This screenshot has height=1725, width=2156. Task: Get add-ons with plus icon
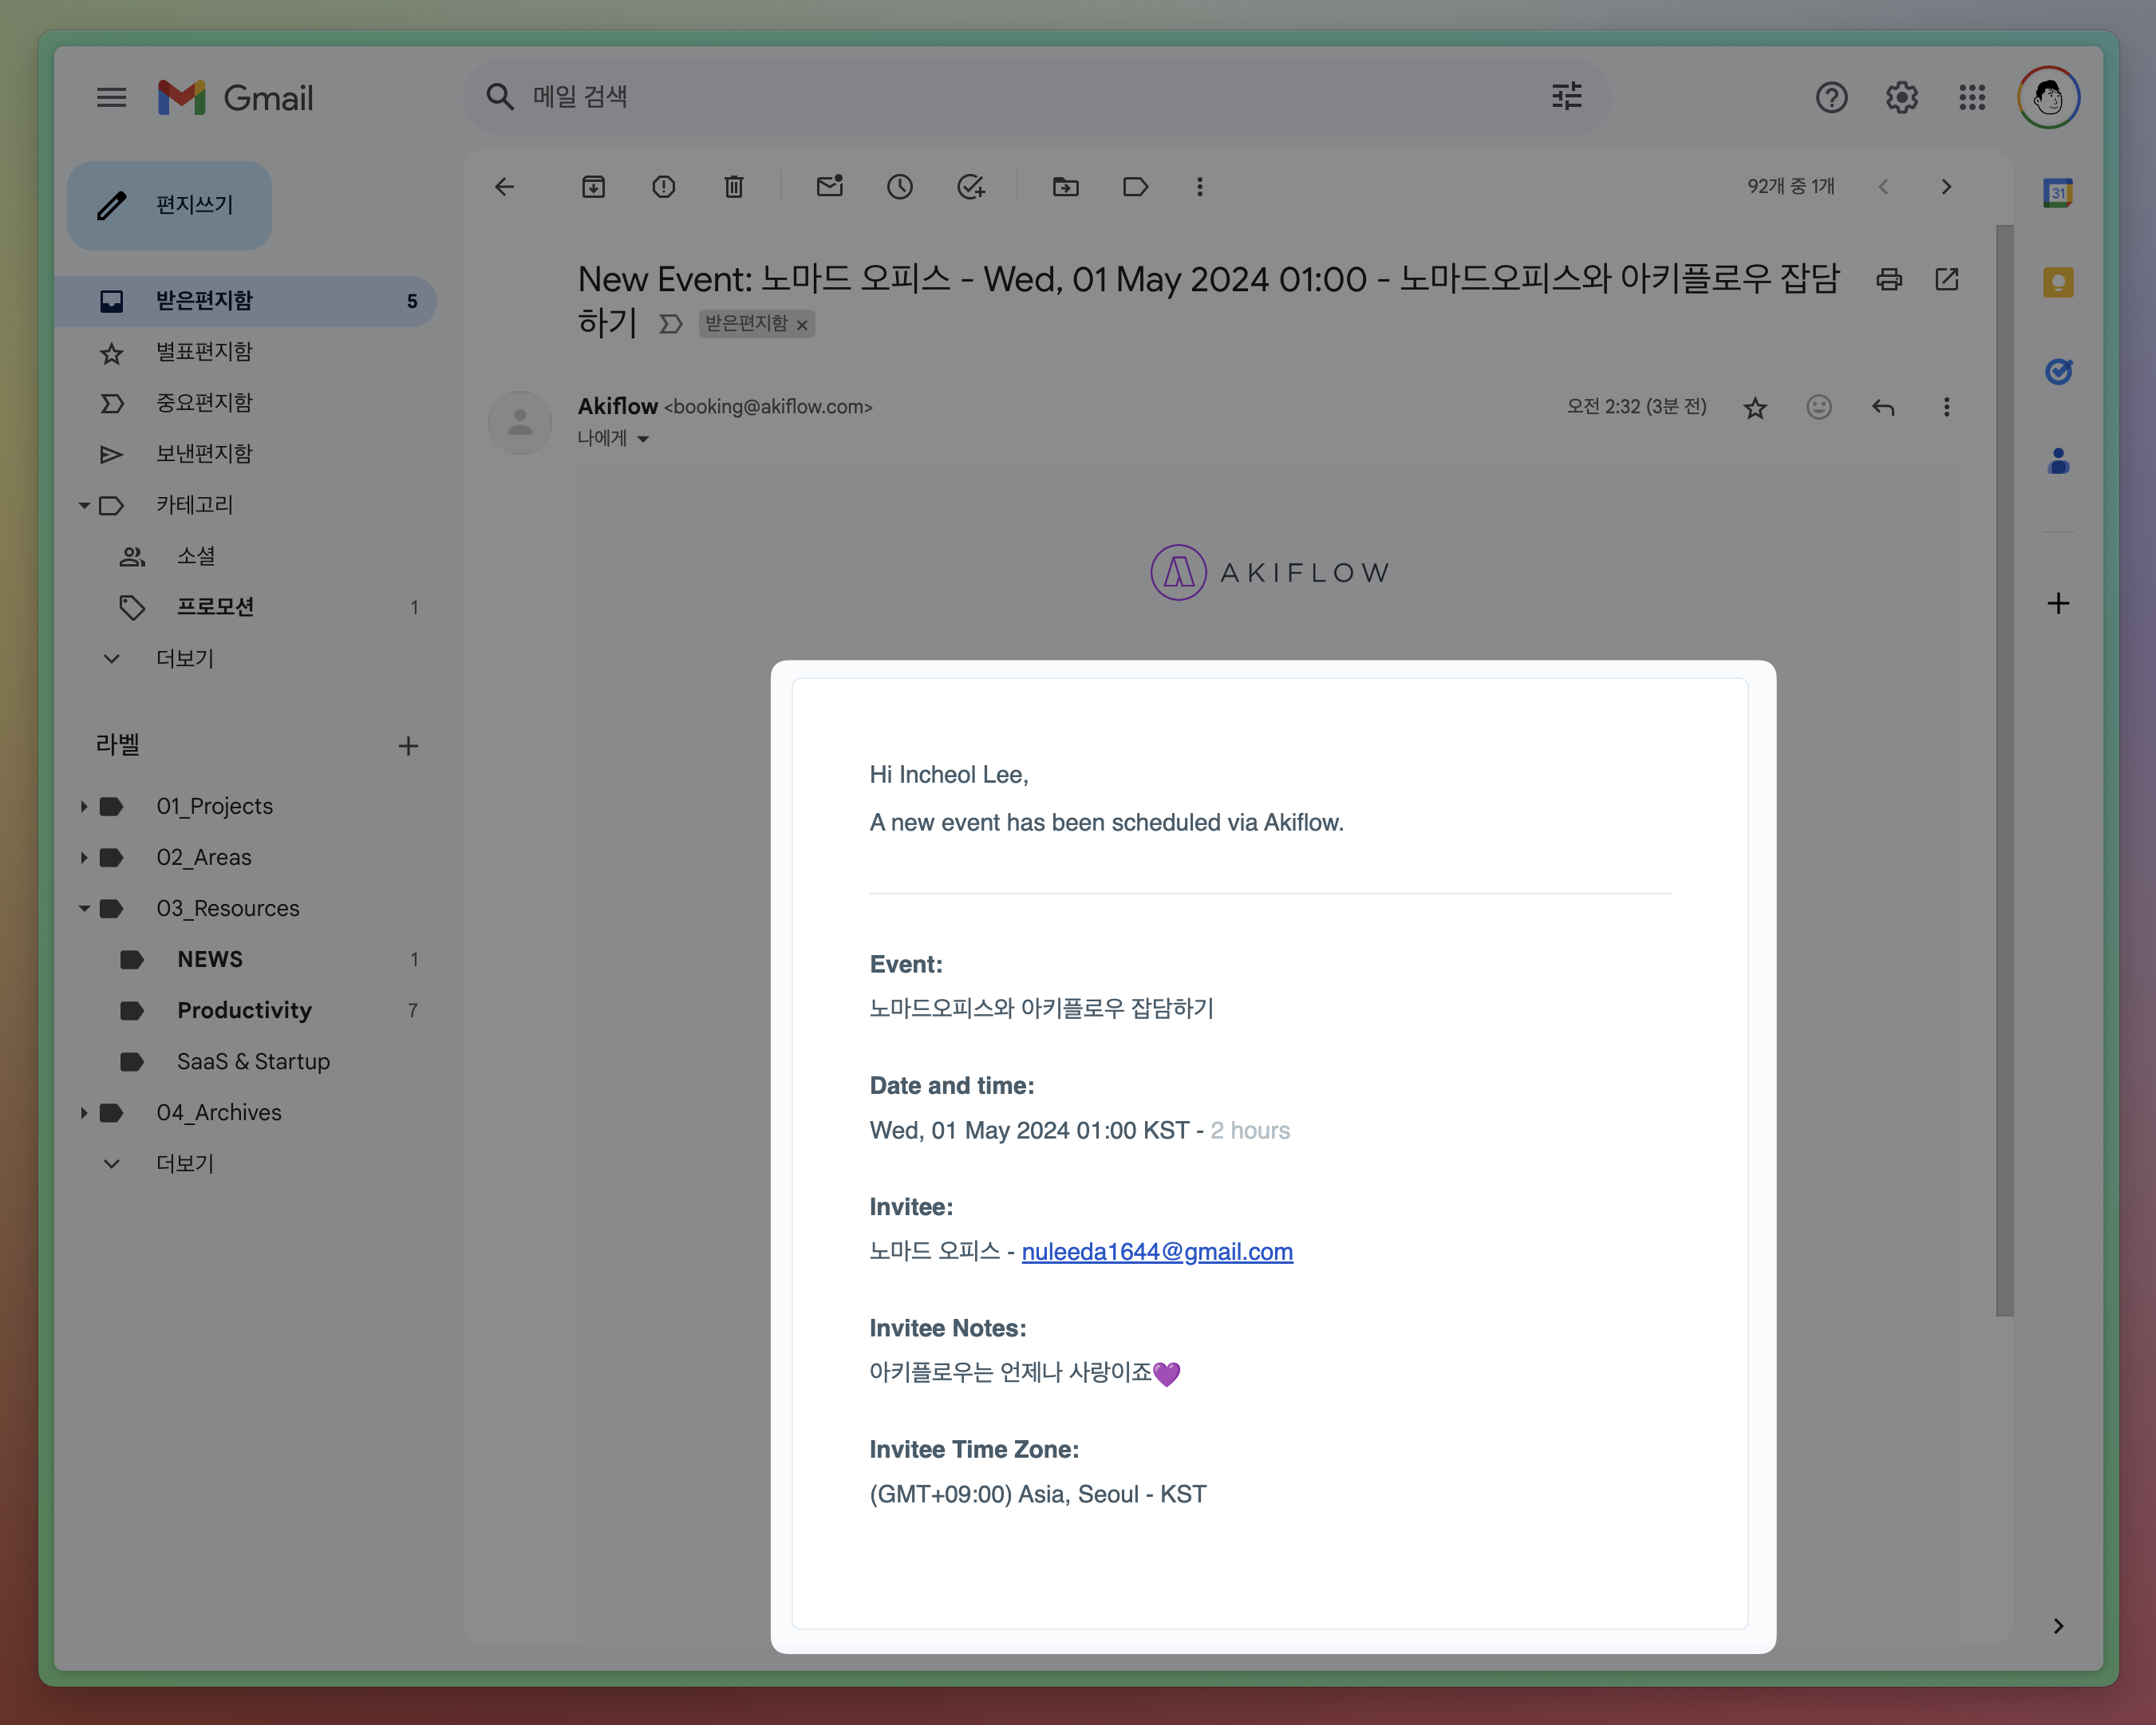[2057, 603]
